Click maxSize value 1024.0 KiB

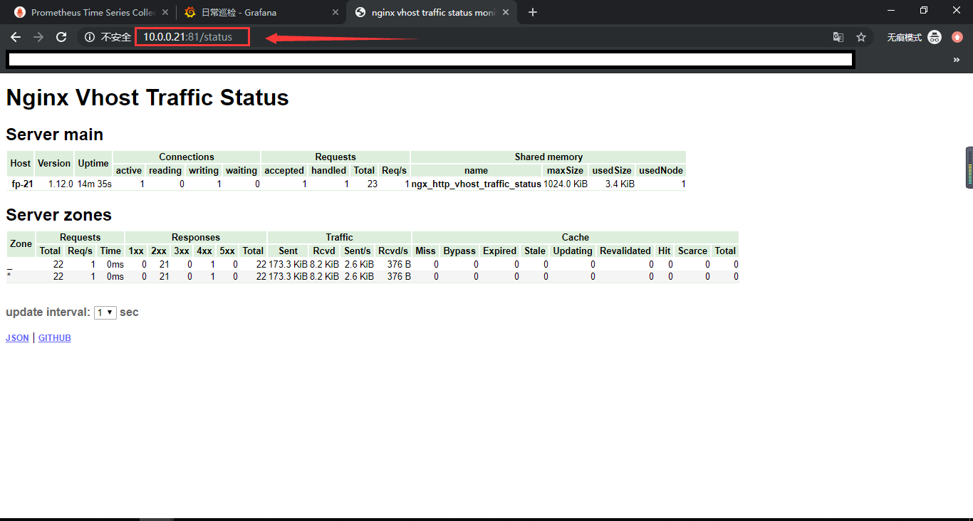[x=566, y=184]
